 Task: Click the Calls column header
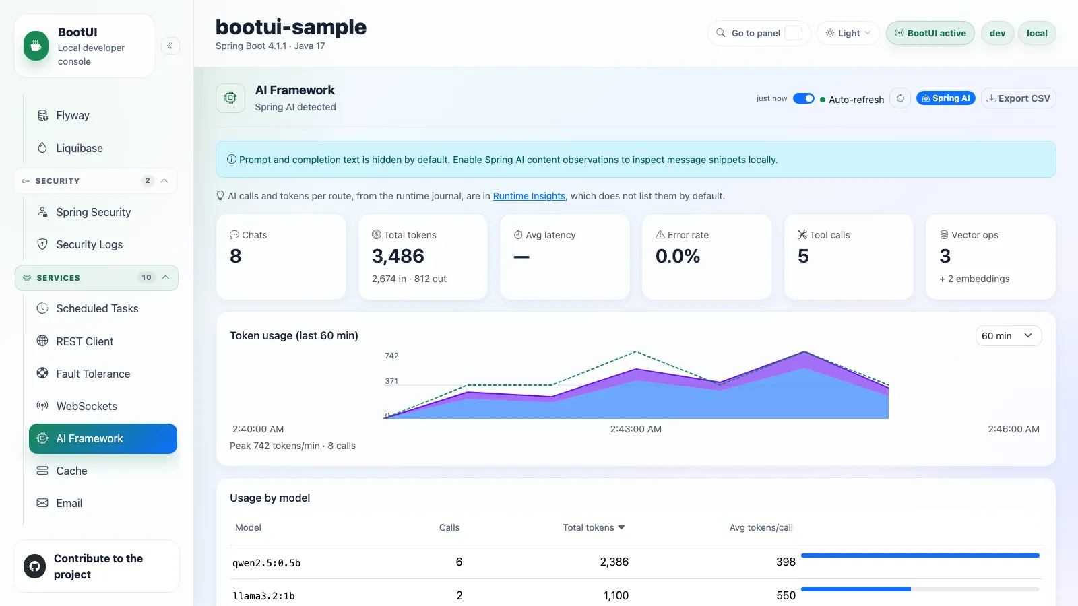[449, 528]
